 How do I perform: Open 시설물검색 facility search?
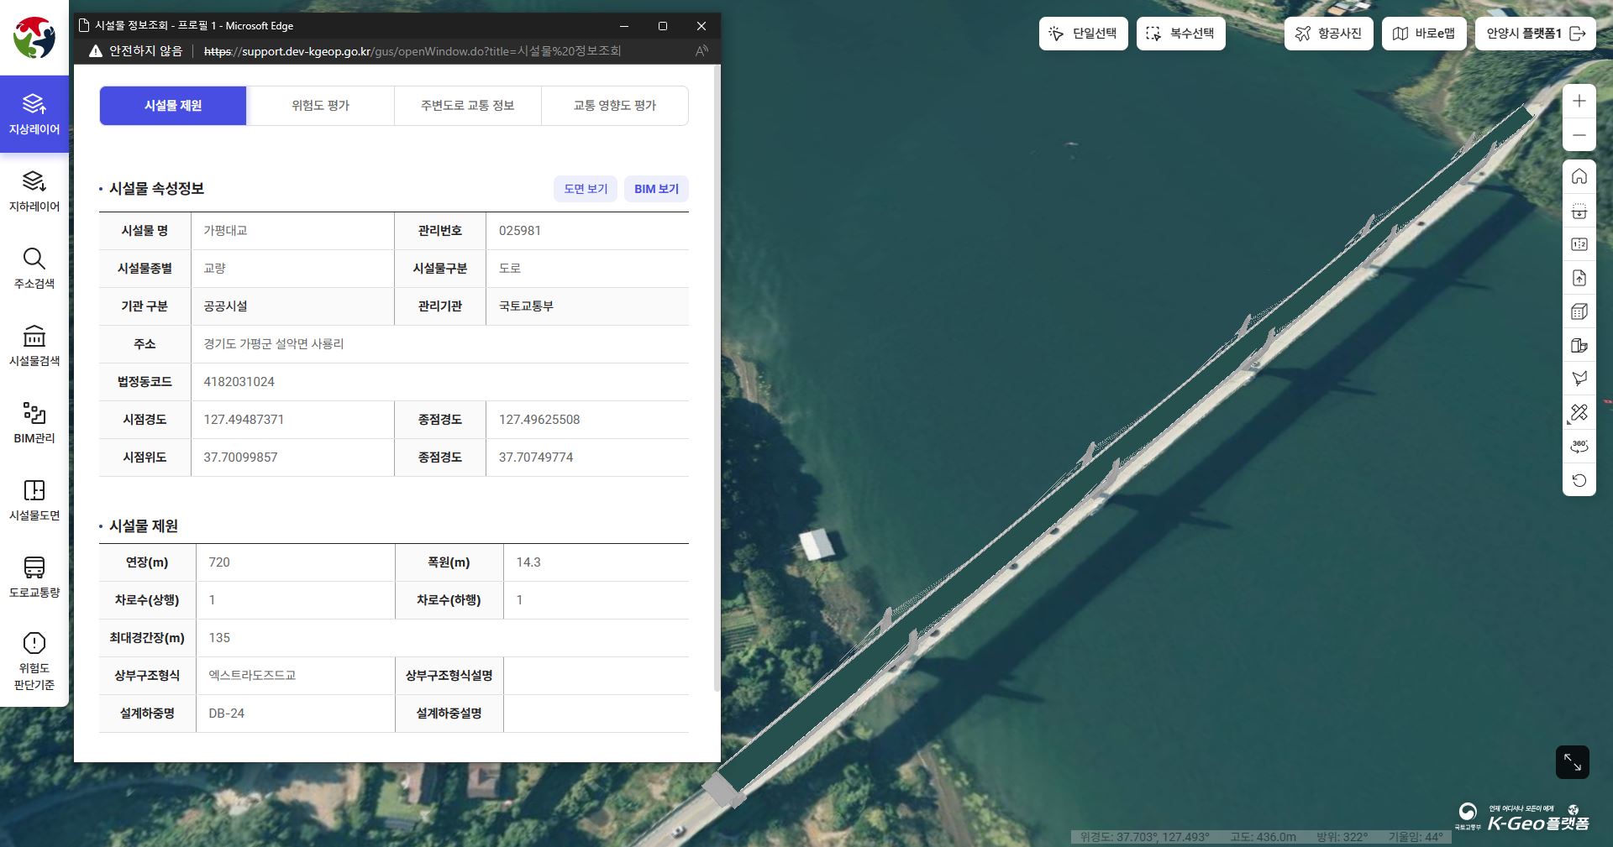click(34, 346)
